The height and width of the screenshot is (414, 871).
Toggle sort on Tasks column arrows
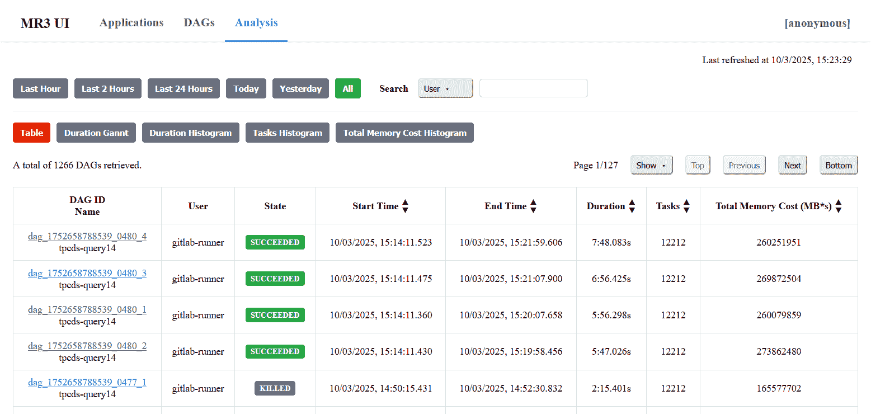pyautogui.click(x=686, y=206)
